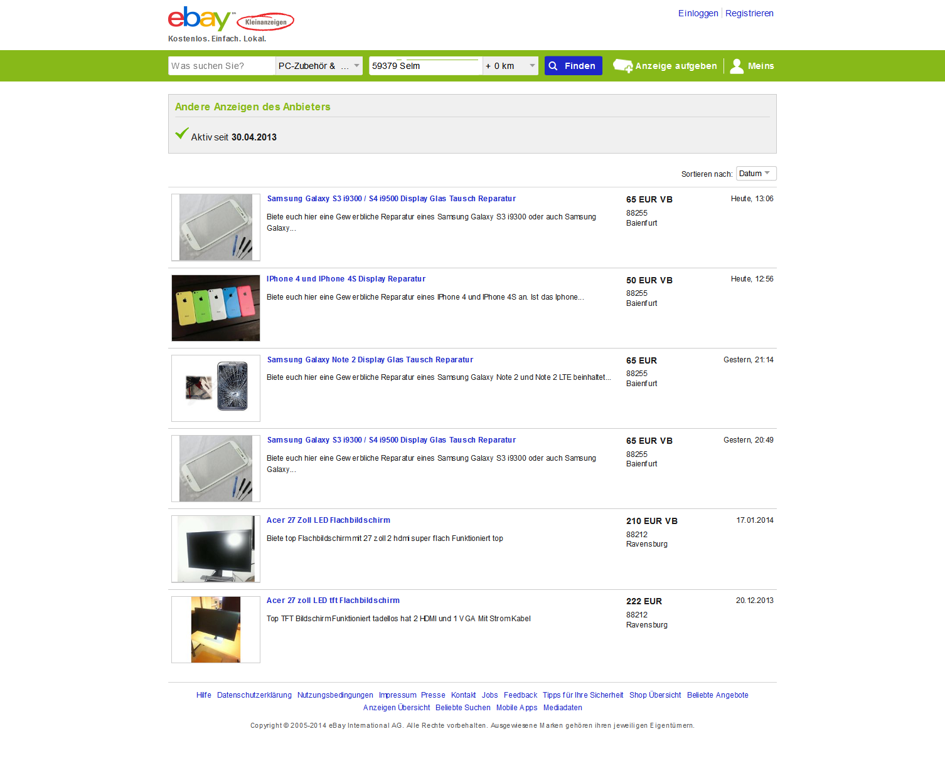The height and width of the screenshot is (761, 945).
Task: Click the Acer monitor thumbnail dated 17.01.2014
Action: [216, 549]
